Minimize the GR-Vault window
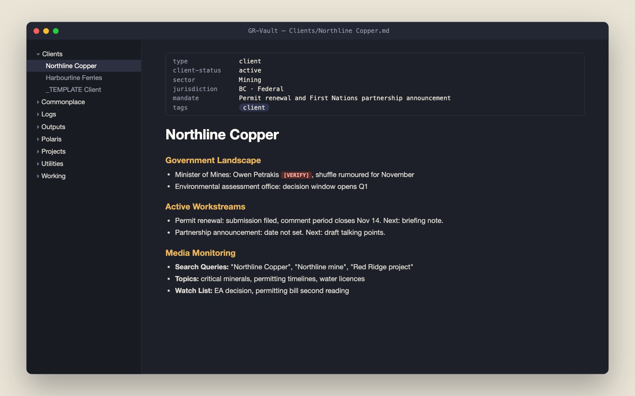This screenshot has height=396, width=635. pyautogui.click(x=46, y=31)
